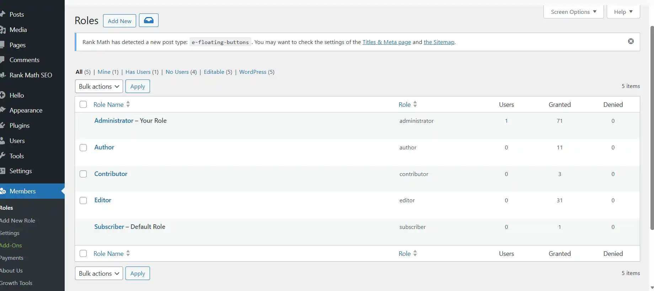Click the pin icon beside Posts
This screenshot has height=291, width=654.
pyautogui.click(x=3, y=14)
